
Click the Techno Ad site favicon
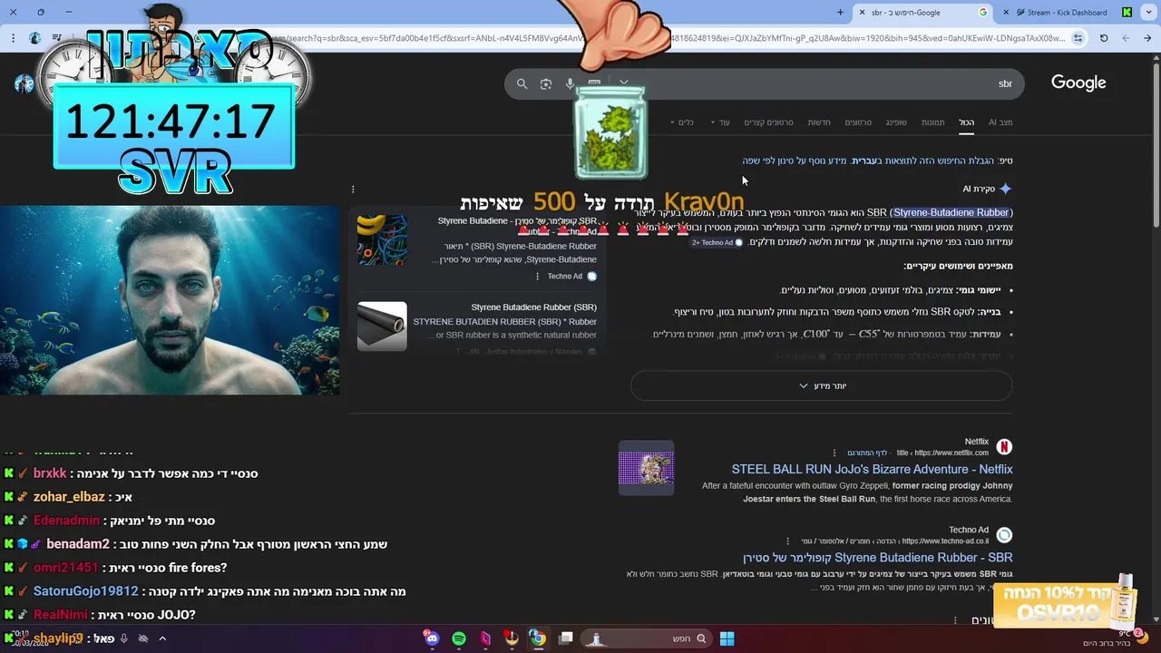(1004, 535)
